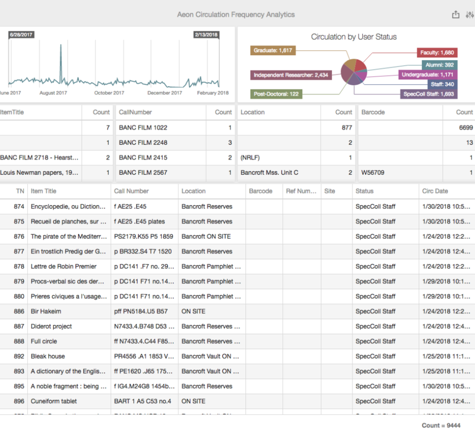Click the Independent Researcher: 2,434 label

click(291, 75)
